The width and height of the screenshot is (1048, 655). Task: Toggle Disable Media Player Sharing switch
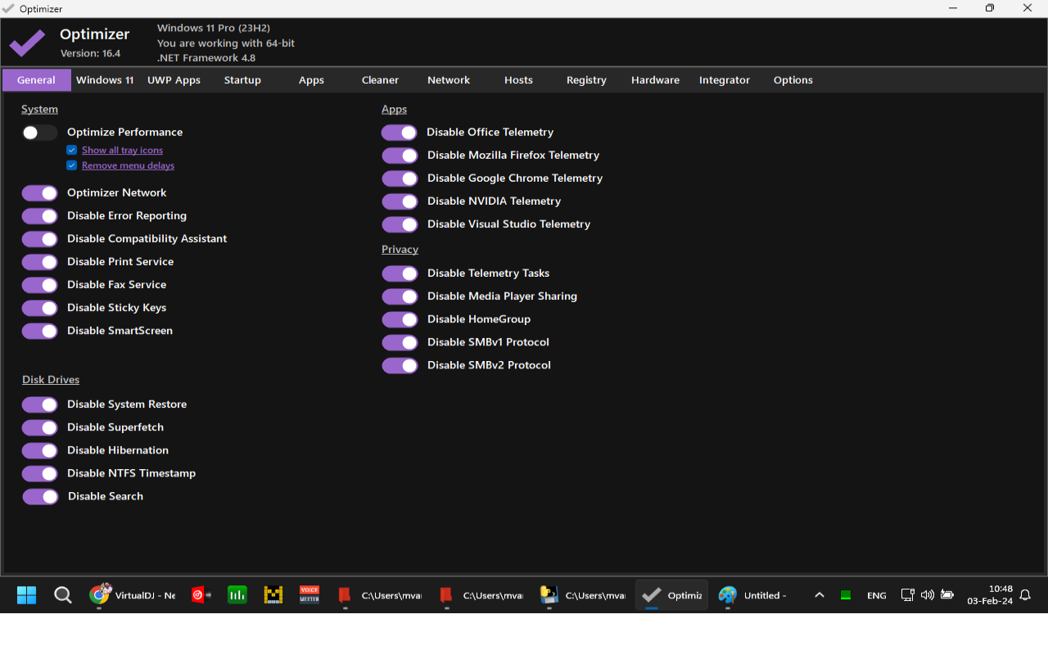click(x=400, y=296)
